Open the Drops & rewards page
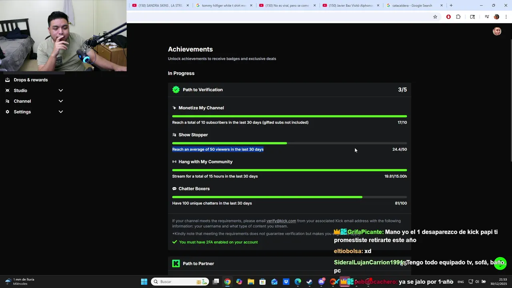 tap(30, 80)
